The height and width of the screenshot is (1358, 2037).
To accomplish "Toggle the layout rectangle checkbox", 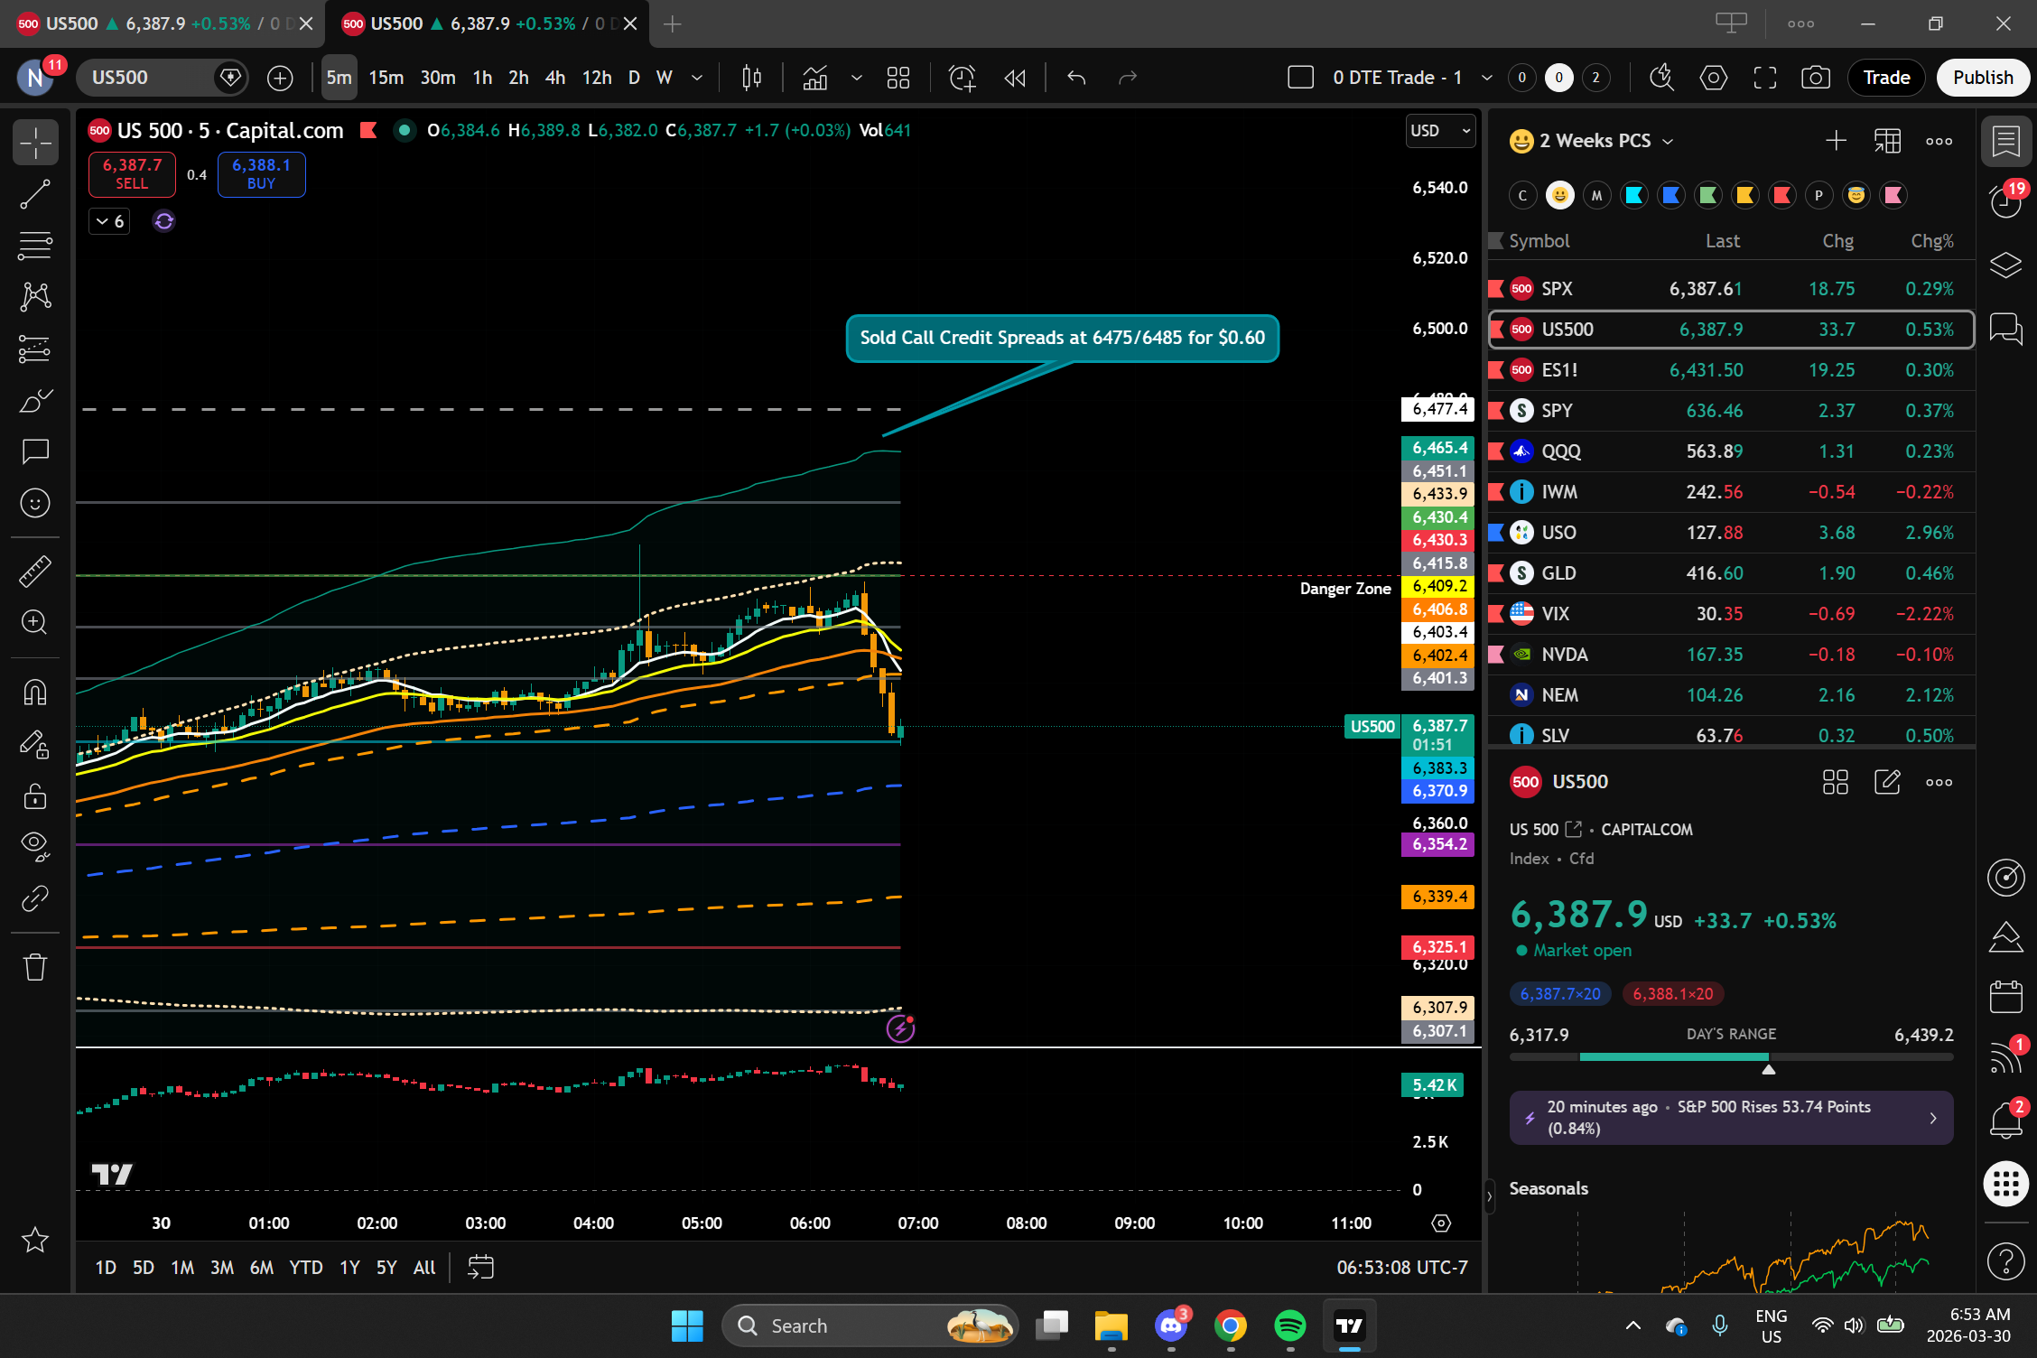I will (1300, 78).
